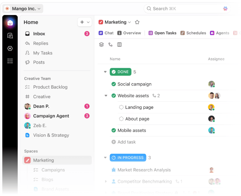Screen dimensions: 241x196
Task: Open the chat/docs icon in the dark rail
Action: [x=10, y=36]
